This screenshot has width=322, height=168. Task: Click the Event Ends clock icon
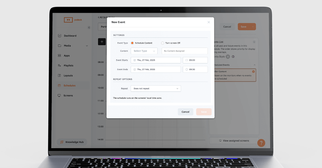tap(186, 69)
